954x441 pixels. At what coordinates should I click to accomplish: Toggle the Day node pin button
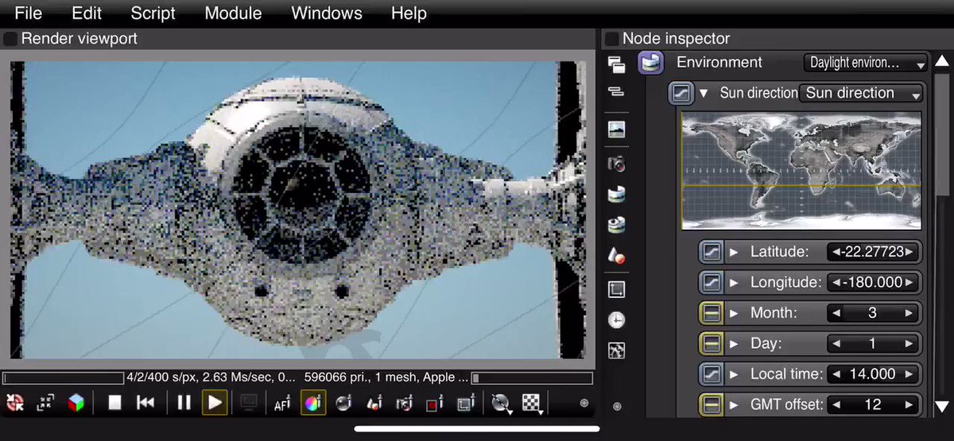[x=712, y=343]
